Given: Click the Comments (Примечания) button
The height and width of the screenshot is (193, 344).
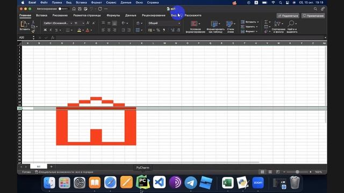Looking at the screenshot, I should click(313, 16).
